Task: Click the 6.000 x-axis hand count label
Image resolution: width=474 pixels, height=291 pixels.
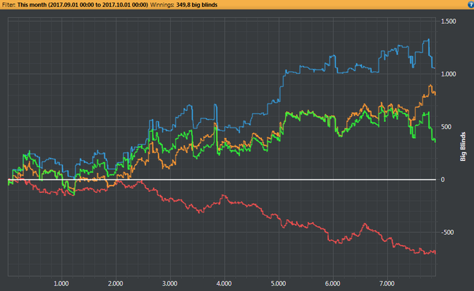Action: 332,284
